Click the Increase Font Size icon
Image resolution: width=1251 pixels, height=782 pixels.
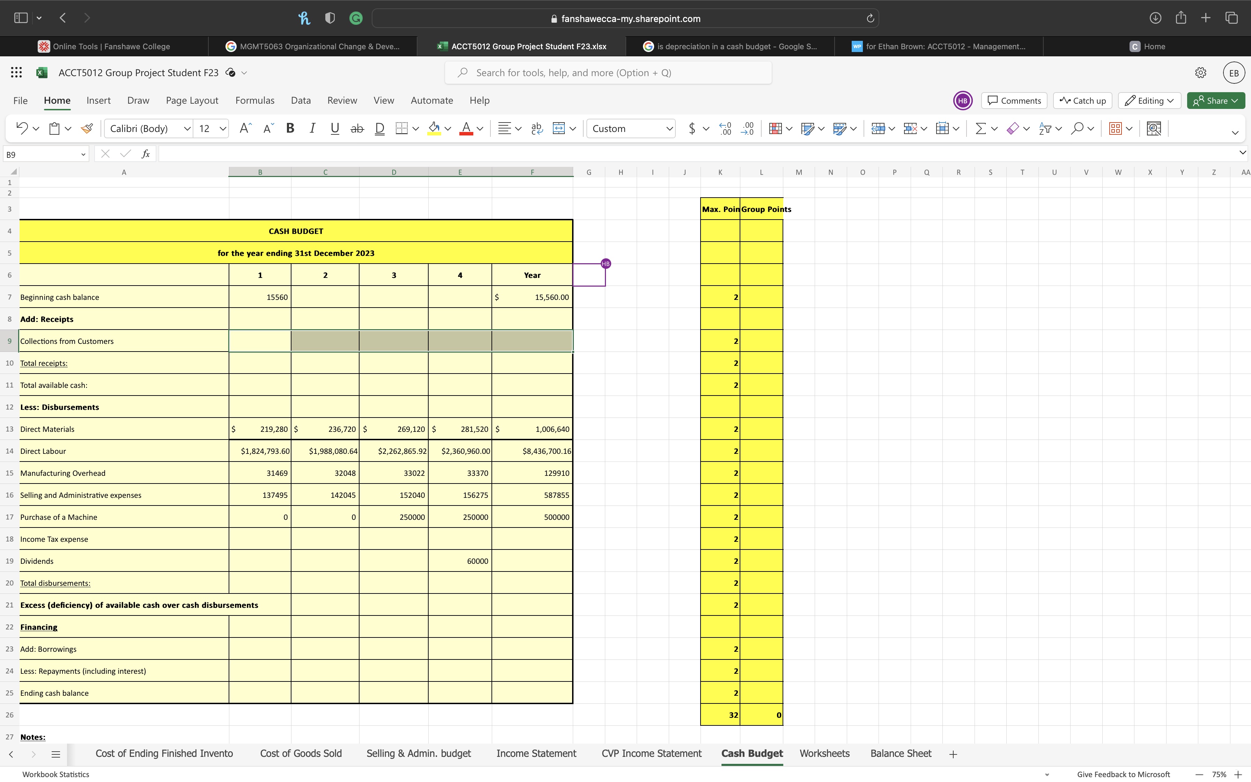pyautogui.click(x=245, y=128)
